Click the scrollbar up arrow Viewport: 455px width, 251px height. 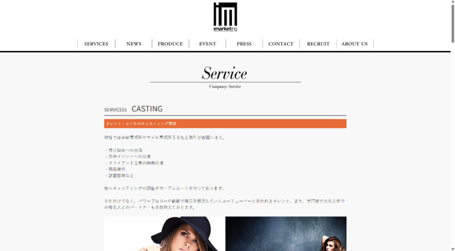(453, 1)
